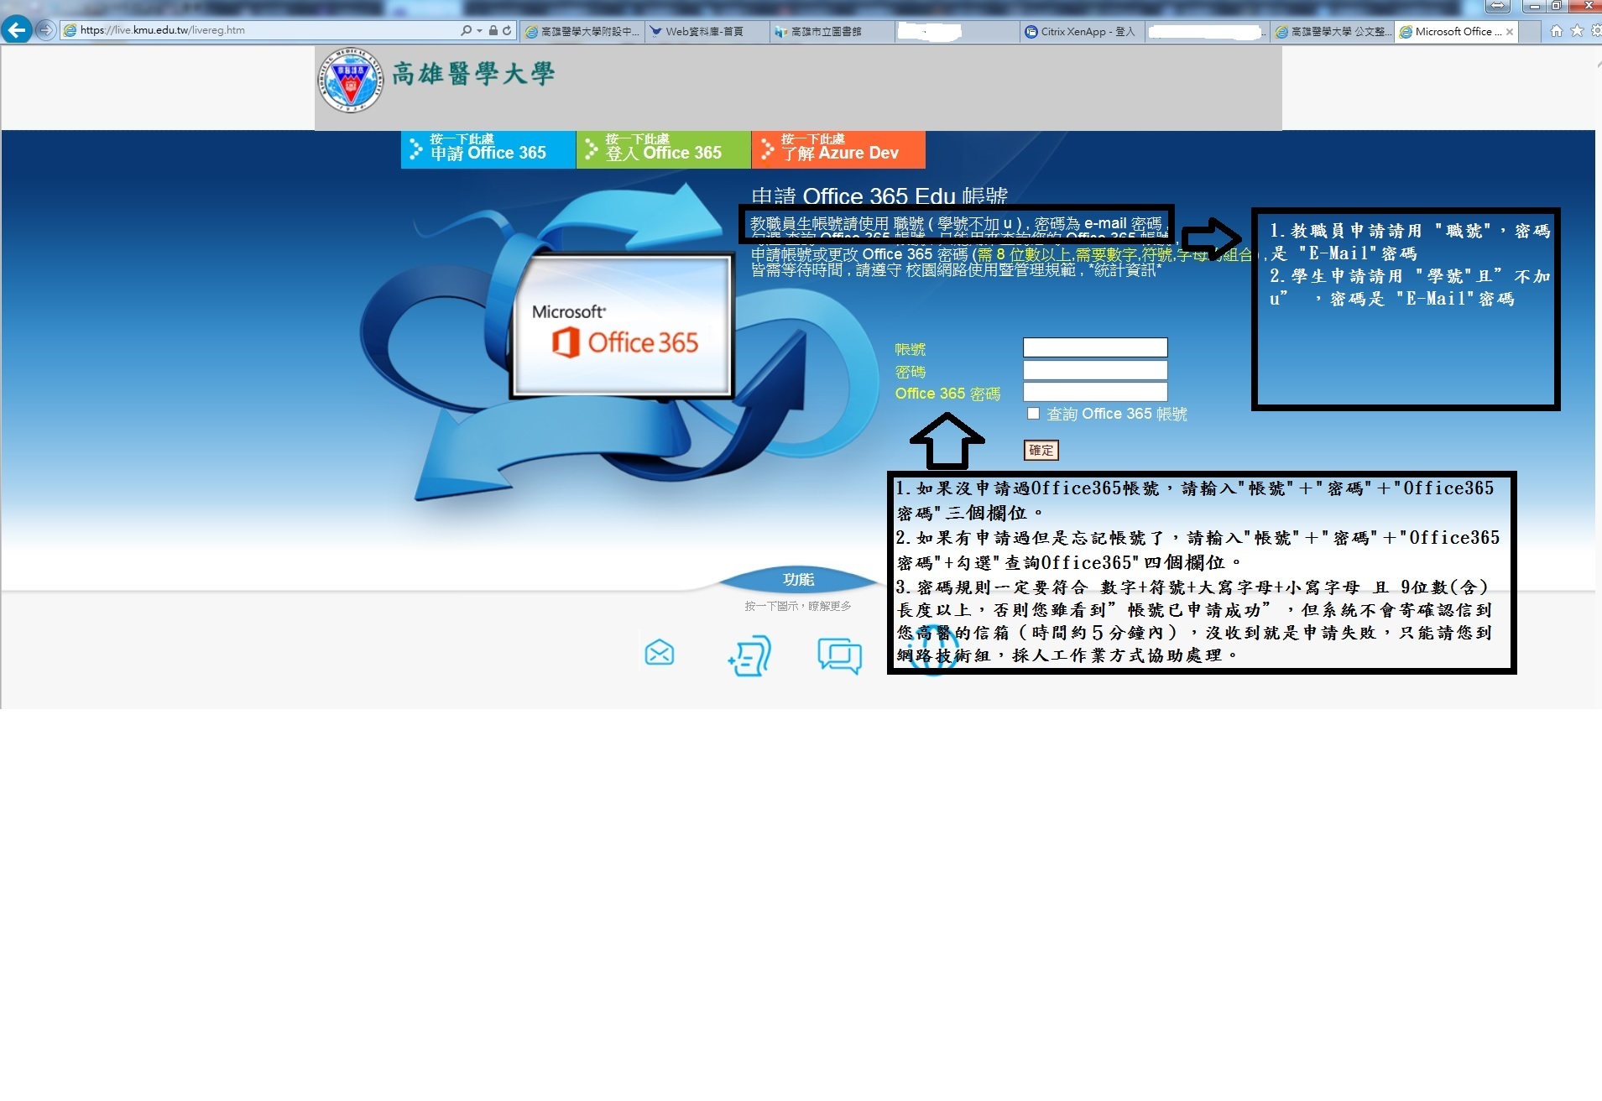Refresh the page with the reload icon
The image size is (1602, 1101).
pyautogui.click(x=507, y=30)
